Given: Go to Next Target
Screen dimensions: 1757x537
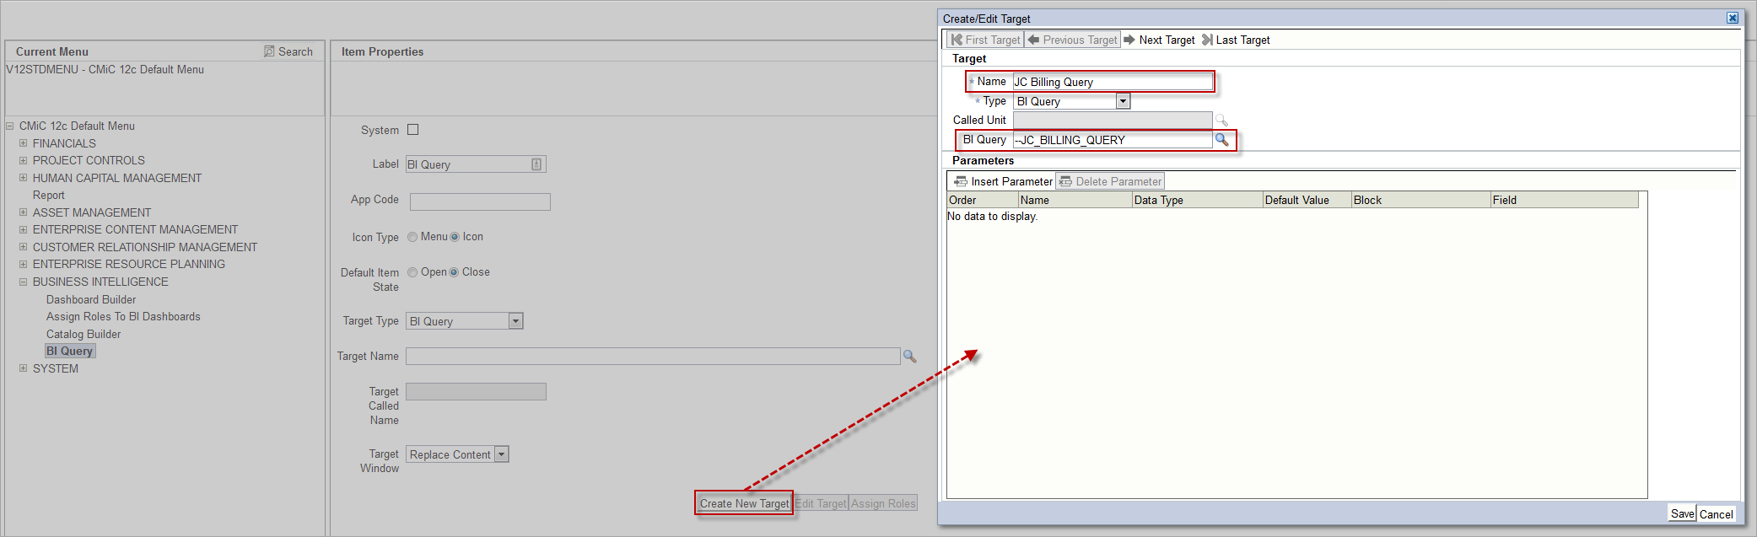Looking at the screenshot, I should (1159, 40).
